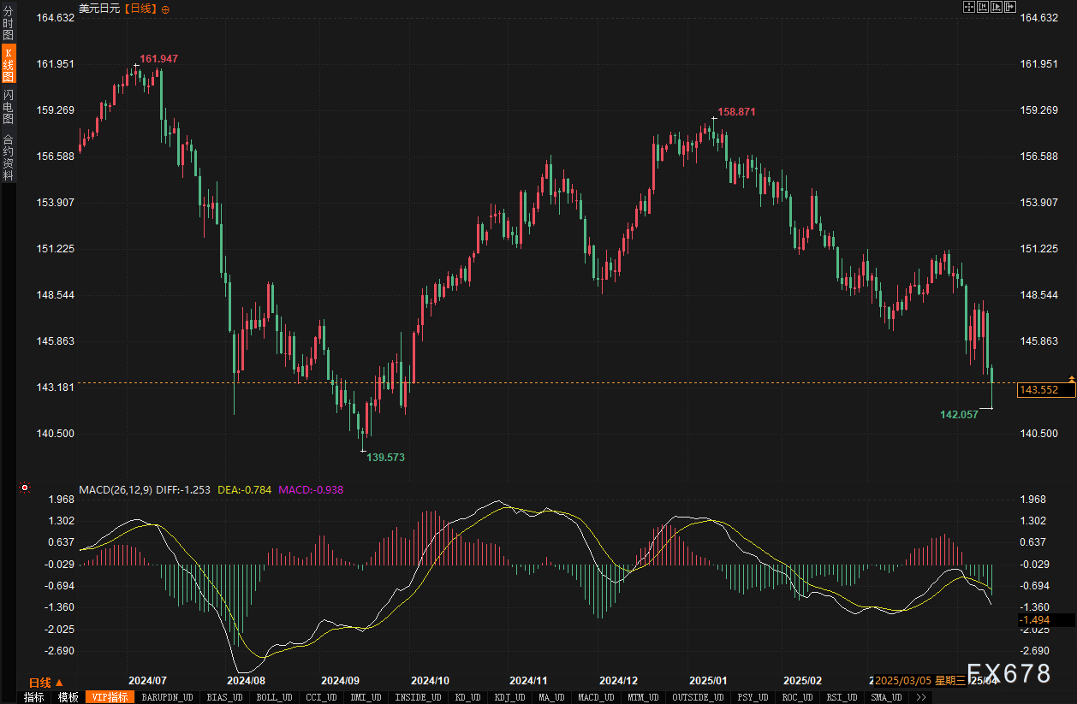
Task: Select the VIP指标 tab
Action: click(x=110, y=697)
